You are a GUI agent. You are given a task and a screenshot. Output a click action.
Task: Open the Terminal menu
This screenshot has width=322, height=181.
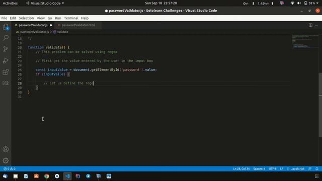(71, 18)
